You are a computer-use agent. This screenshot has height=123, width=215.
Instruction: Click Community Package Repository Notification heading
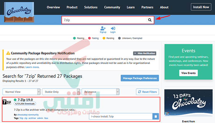pos(43,53)
